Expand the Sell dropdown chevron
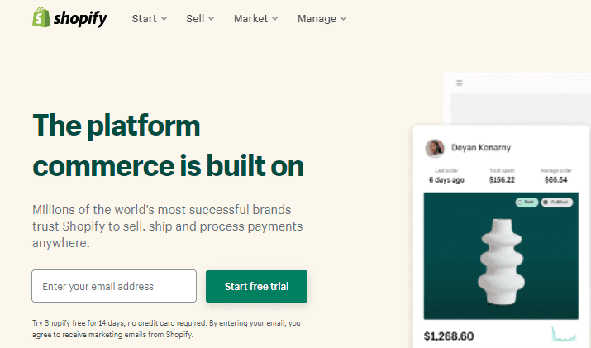The image size is (591, 348). tap(211, 18)
